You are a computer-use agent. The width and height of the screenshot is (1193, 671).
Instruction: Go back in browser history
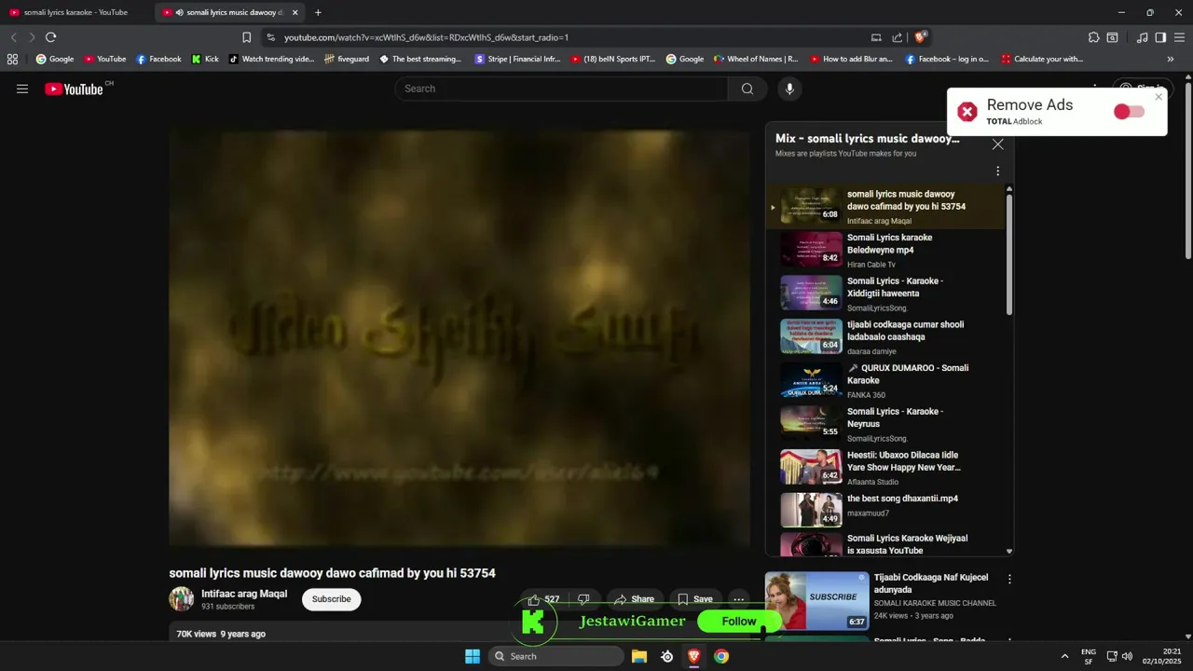[13, 37]
